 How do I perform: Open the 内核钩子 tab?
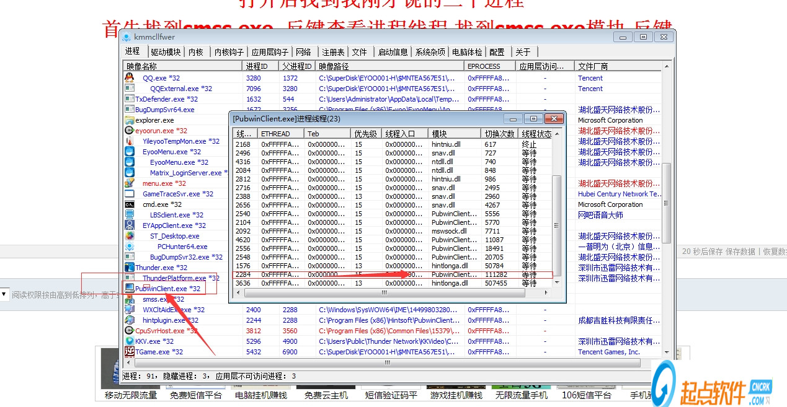[x=229, y=52]
